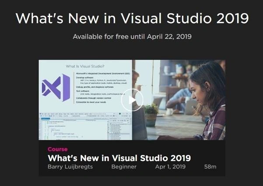Click the Visual Studio slide thumbnail

pyautogui.click(x=85, y=100)
